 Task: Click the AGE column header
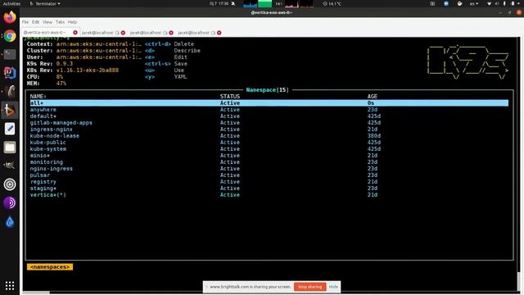click(372, 97)
